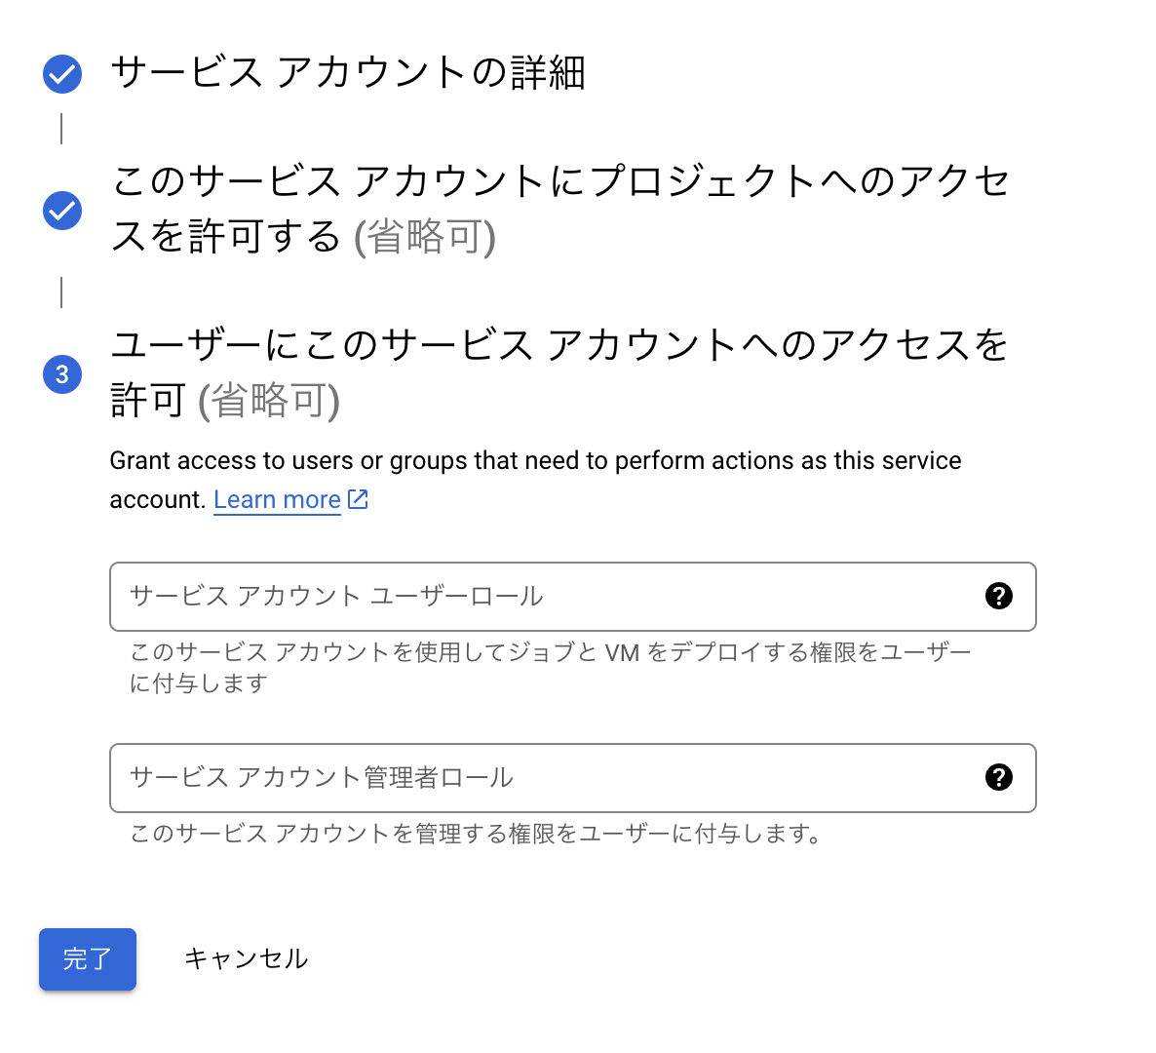Expand the このサービス アカウントにプロジェクトへのアクセスを許可する step

coord(560,182)
